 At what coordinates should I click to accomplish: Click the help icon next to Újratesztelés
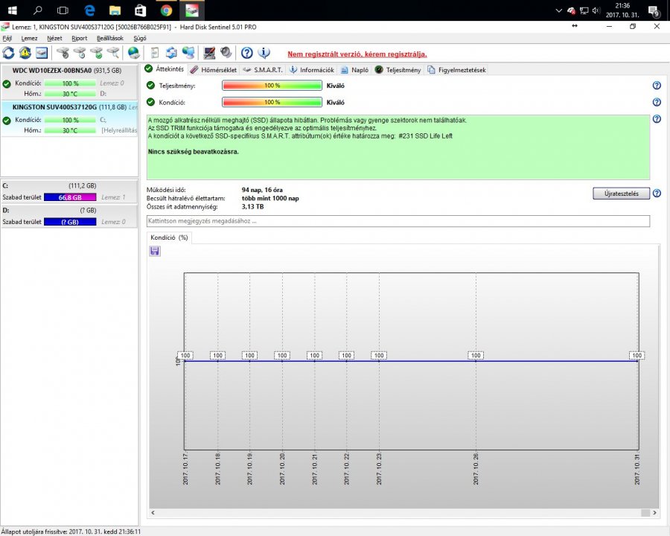[657, 194]
